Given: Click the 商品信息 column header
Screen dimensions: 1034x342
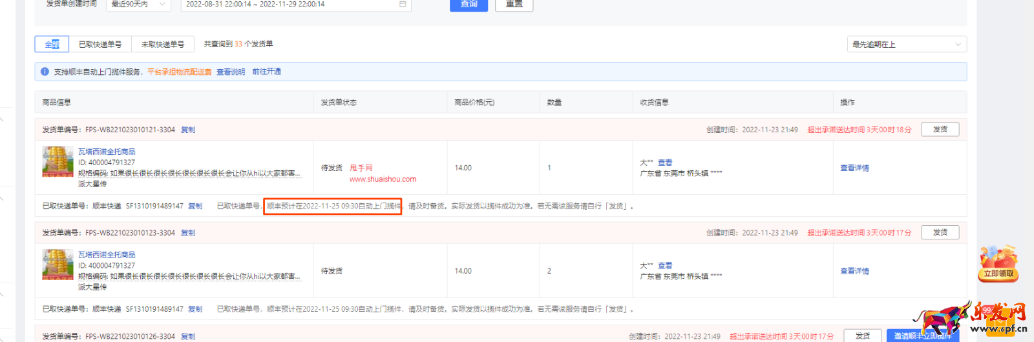Looking at the screenshot, I should 56,102.
